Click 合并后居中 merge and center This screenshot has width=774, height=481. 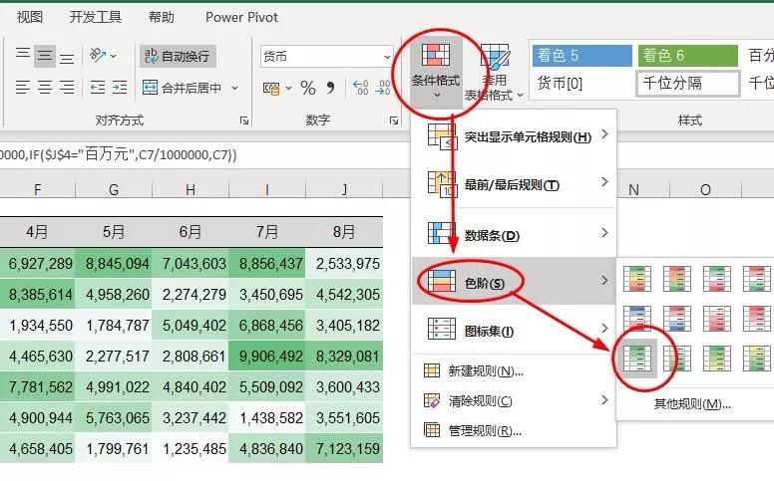tap(182, 88)
